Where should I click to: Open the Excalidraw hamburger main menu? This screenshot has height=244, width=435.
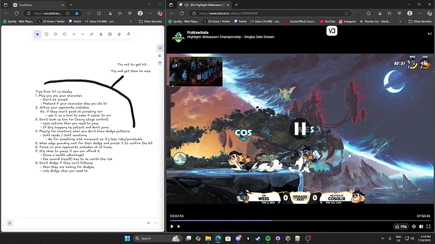tap(10, 223)
